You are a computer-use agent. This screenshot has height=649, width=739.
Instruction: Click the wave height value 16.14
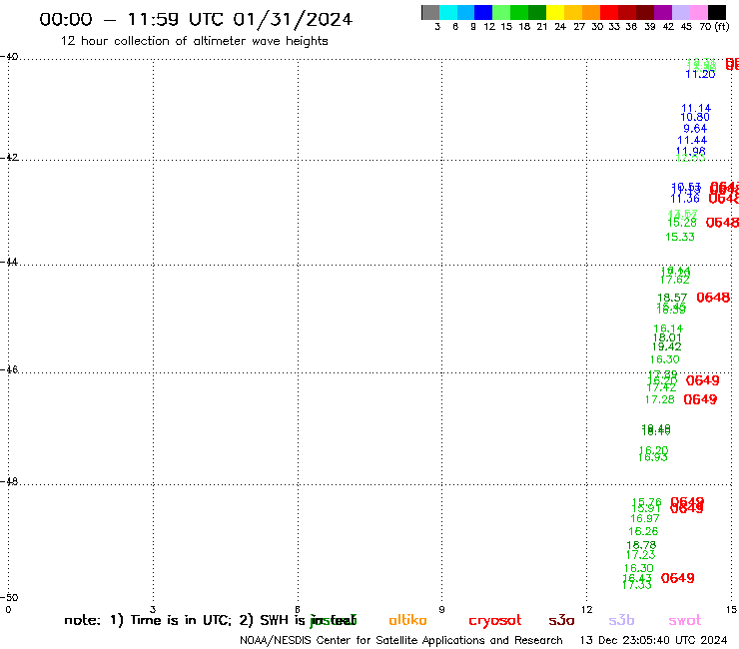668,328
